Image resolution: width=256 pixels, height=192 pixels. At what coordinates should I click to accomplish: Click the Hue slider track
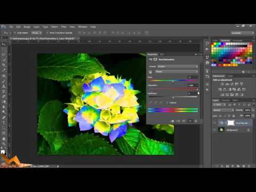173,81
